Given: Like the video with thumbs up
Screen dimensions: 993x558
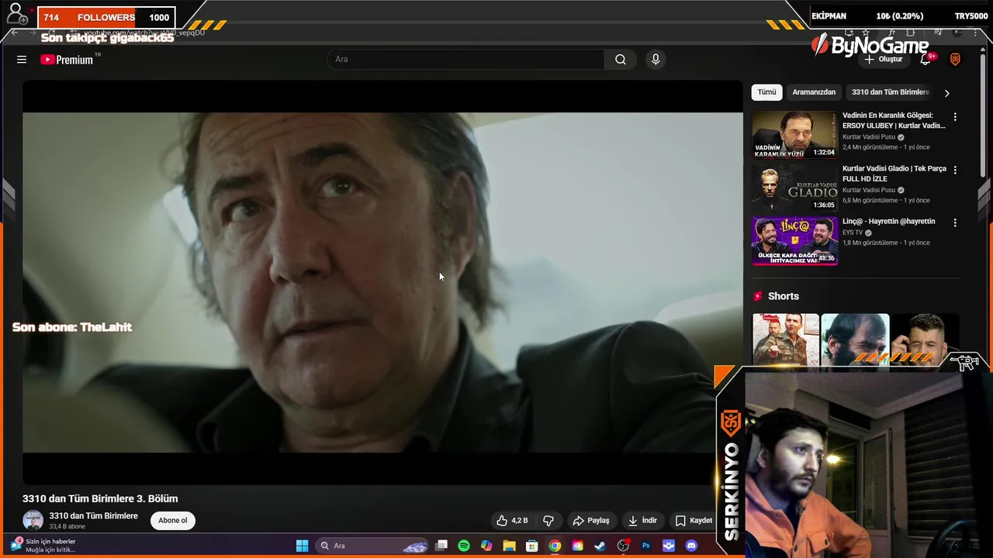Looking at the screenshot, I should [512, 521].
